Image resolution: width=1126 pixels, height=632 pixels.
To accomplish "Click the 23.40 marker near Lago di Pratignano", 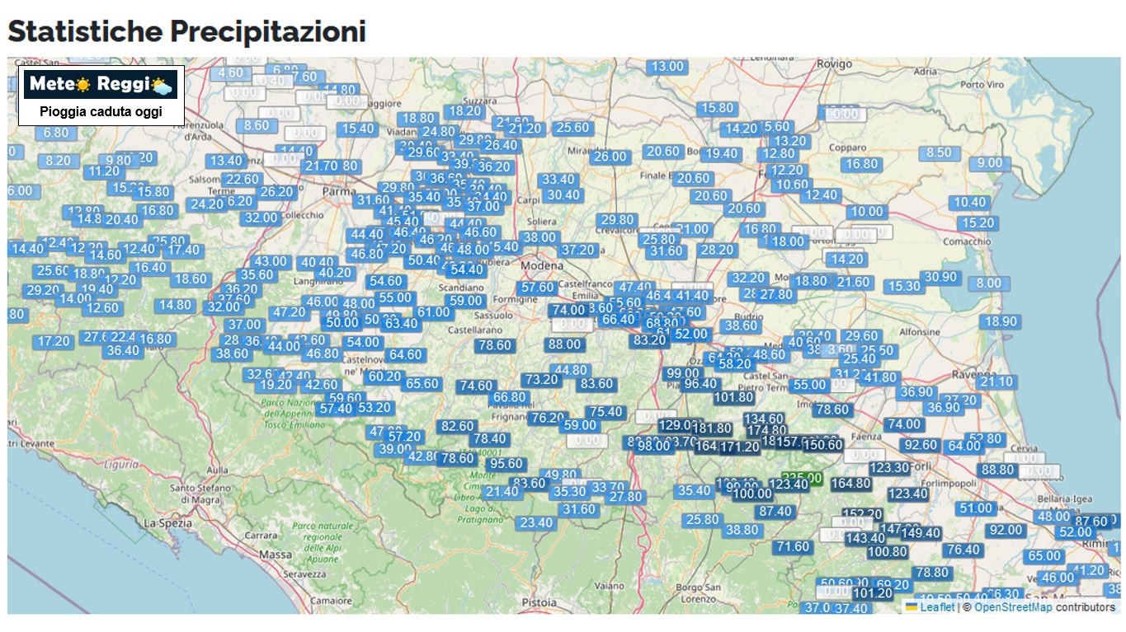I will click(x=535, y=522).
